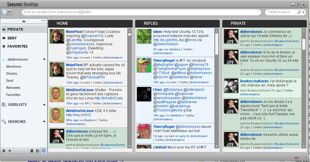This screenshot has width=310, height=162.
Task: Click the USERLISTS people icon
Action: tap(4, 105)
